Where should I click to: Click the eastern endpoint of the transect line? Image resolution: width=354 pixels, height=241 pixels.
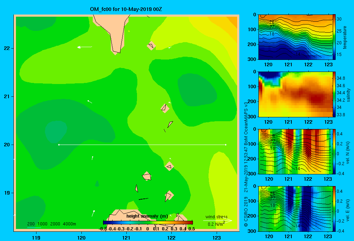click(x=226, y=145)
